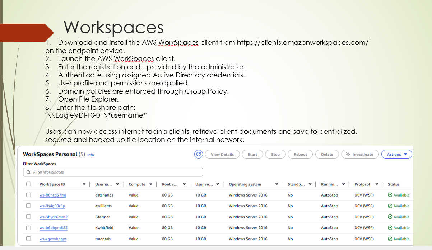Click the Workspaces slide title
This screenshot has height=250, width=432.
tap(113, 27)
